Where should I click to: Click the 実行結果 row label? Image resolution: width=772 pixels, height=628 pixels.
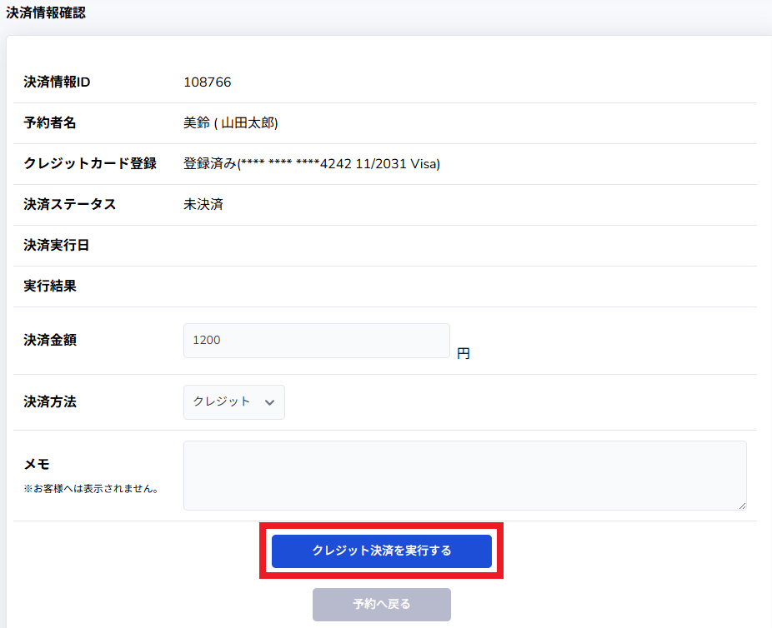pos(50,287)
